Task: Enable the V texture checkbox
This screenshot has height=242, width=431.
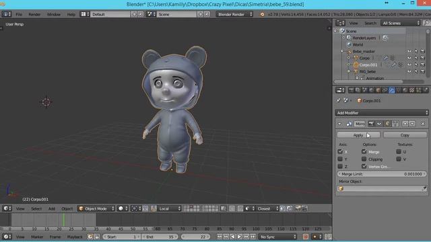Action: coord(399,159)
